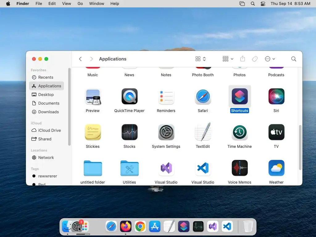Select the Shortcuts app icon in Applications

[239, 96]
